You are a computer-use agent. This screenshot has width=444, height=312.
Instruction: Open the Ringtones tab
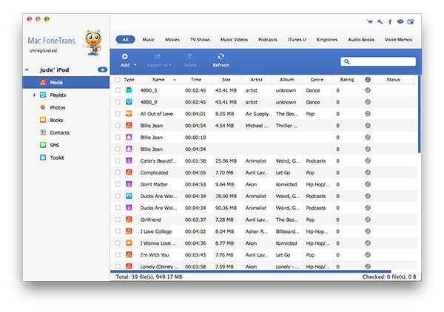(327, 40)
